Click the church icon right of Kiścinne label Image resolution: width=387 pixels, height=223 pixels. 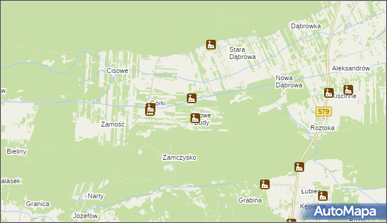point(348,90)
